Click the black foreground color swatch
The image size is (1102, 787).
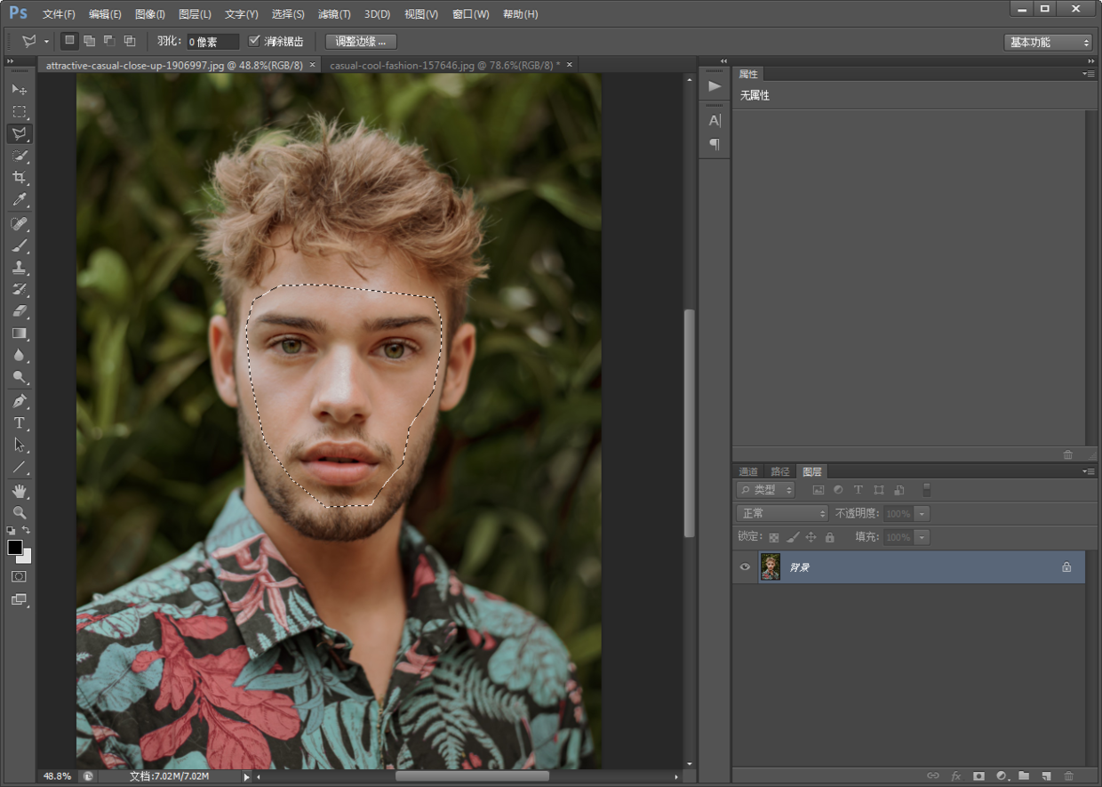pos(15,547)
